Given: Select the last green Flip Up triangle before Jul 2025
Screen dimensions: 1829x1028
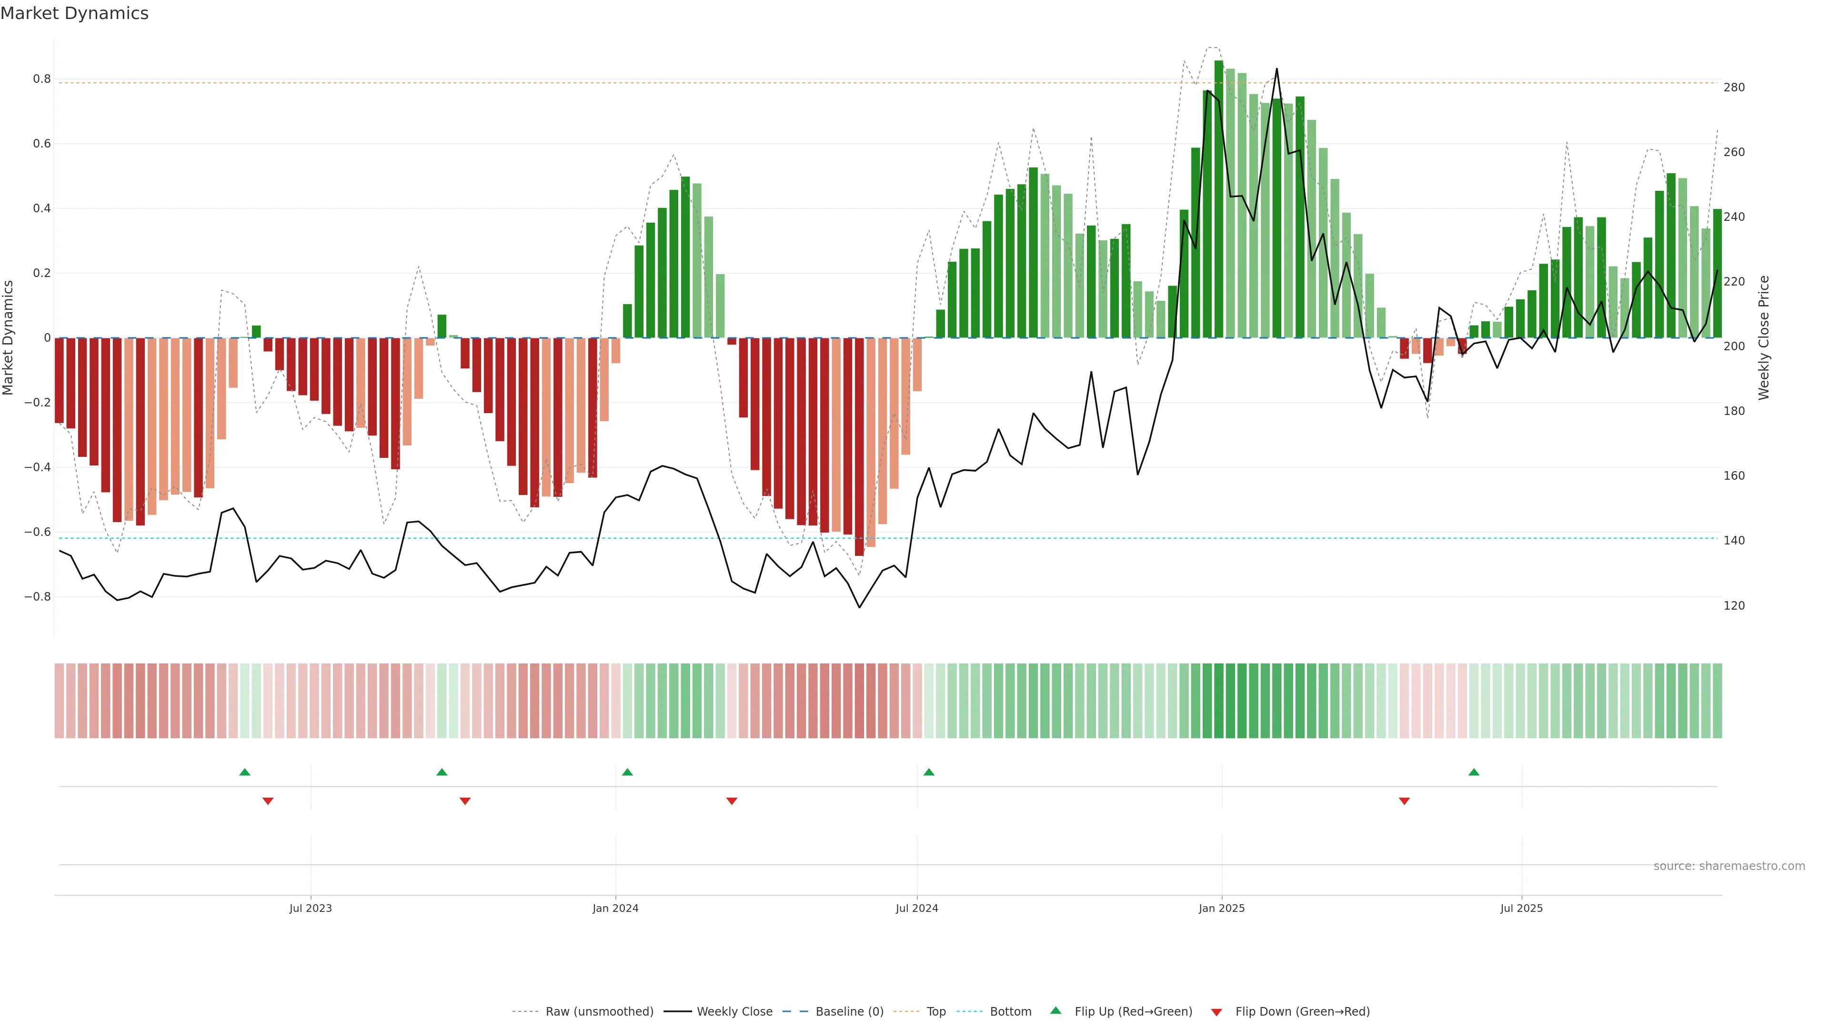Looking at the screenshot, I should point(1474,772).
